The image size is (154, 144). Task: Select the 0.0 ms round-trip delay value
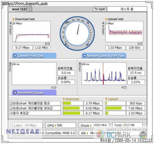coord(66,73)
